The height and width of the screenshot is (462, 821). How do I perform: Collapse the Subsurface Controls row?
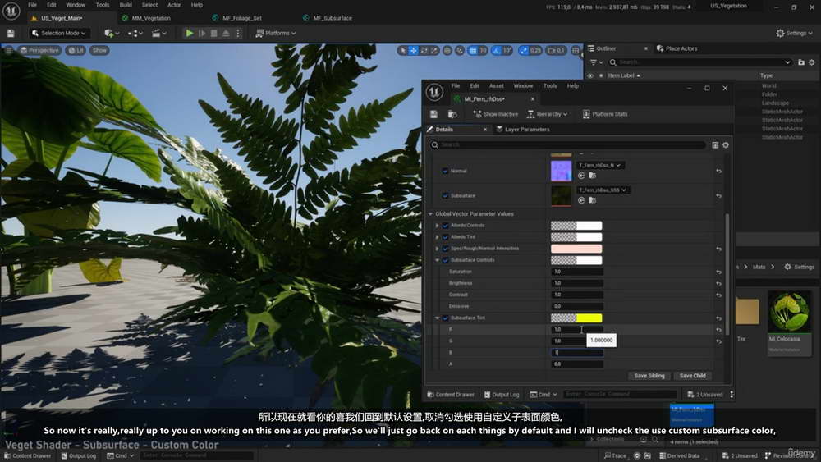click(x=438, y=260)
